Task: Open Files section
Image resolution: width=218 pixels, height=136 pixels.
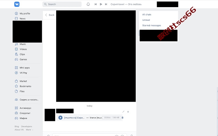Action: point(22,91)
